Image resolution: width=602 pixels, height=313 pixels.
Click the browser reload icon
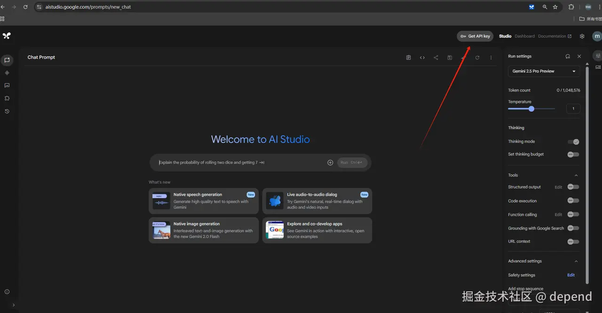(25, 7)
